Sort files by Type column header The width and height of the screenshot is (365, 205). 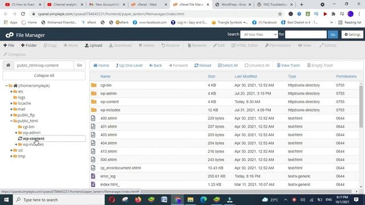[292, 76]
